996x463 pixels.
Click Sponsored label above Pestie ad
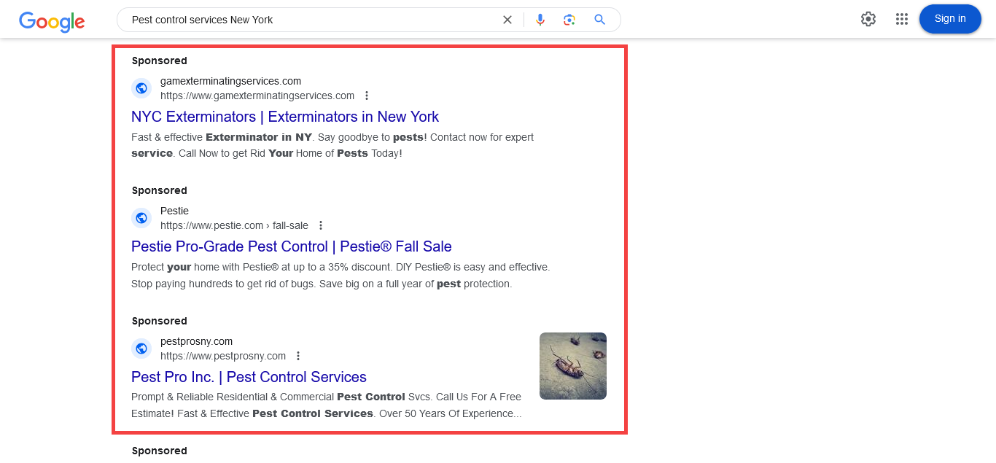[x=160, y=190]
